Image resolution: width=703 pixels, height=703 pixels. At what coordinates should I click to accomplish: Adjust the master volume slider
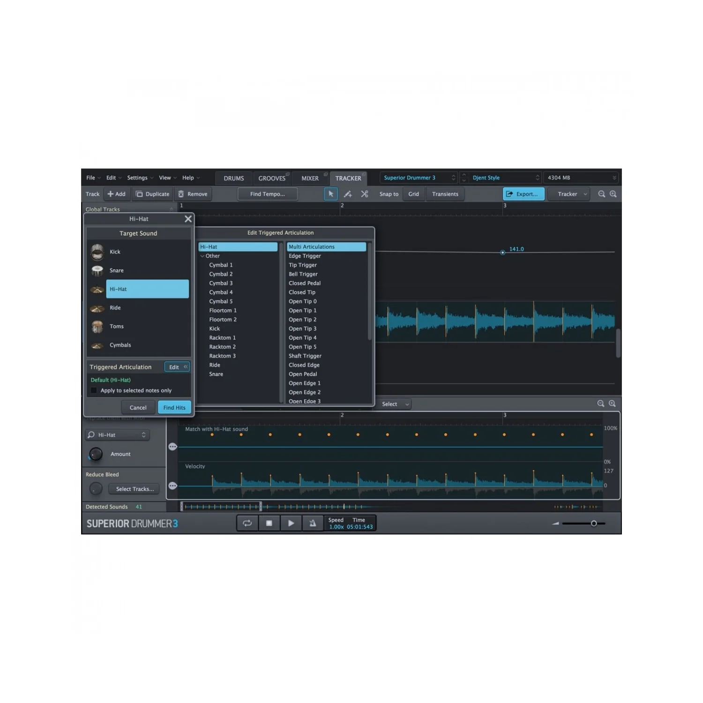(x=594, y=524)
